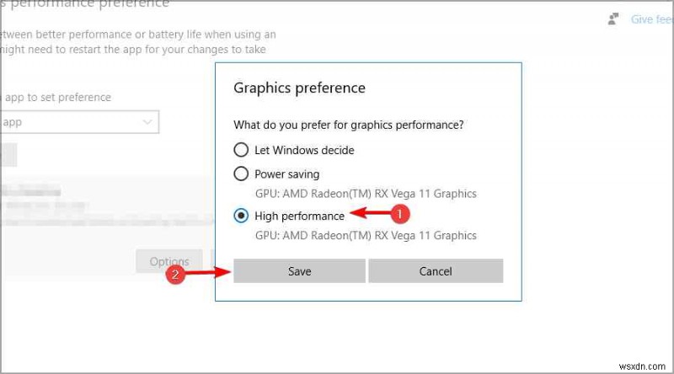Click the red arrow pointing at Save
Viewport: 674px width, 374px height.
coord(208,273)
